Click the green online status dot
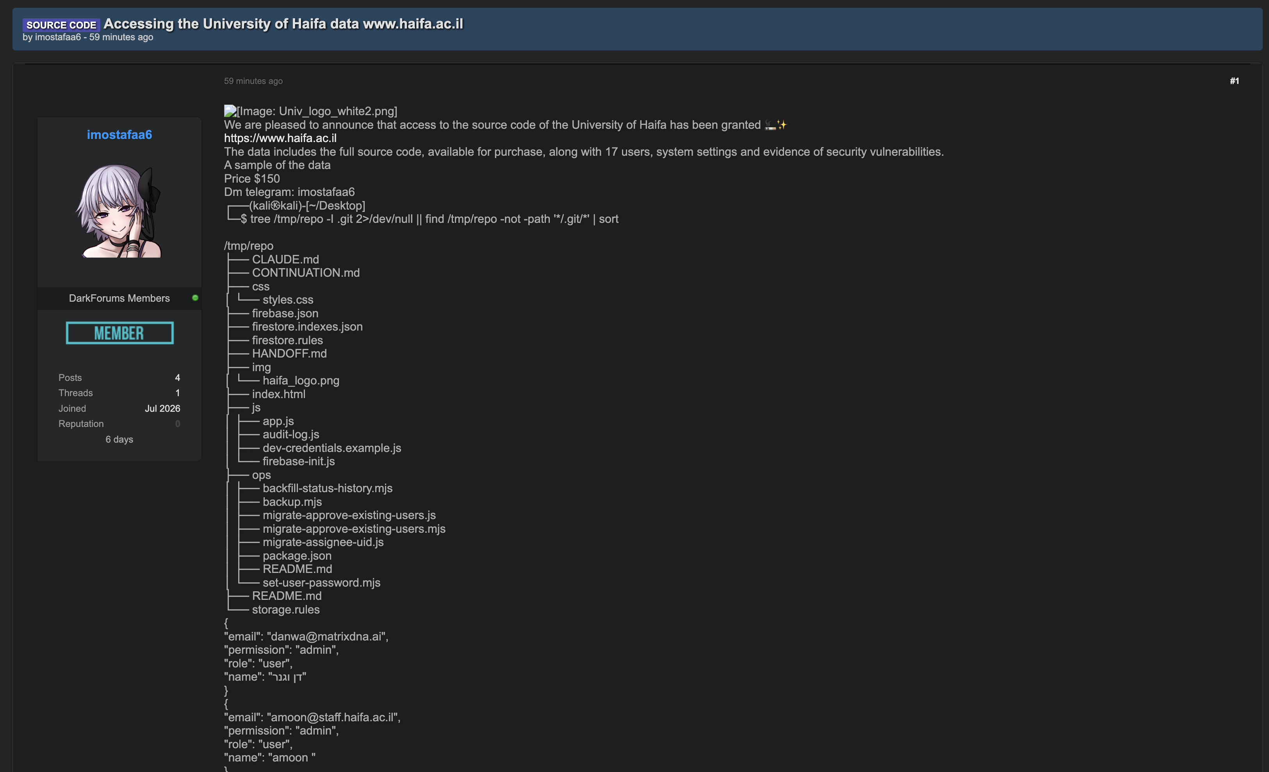This screenshot has width=1269, height=772. [195, 298]
